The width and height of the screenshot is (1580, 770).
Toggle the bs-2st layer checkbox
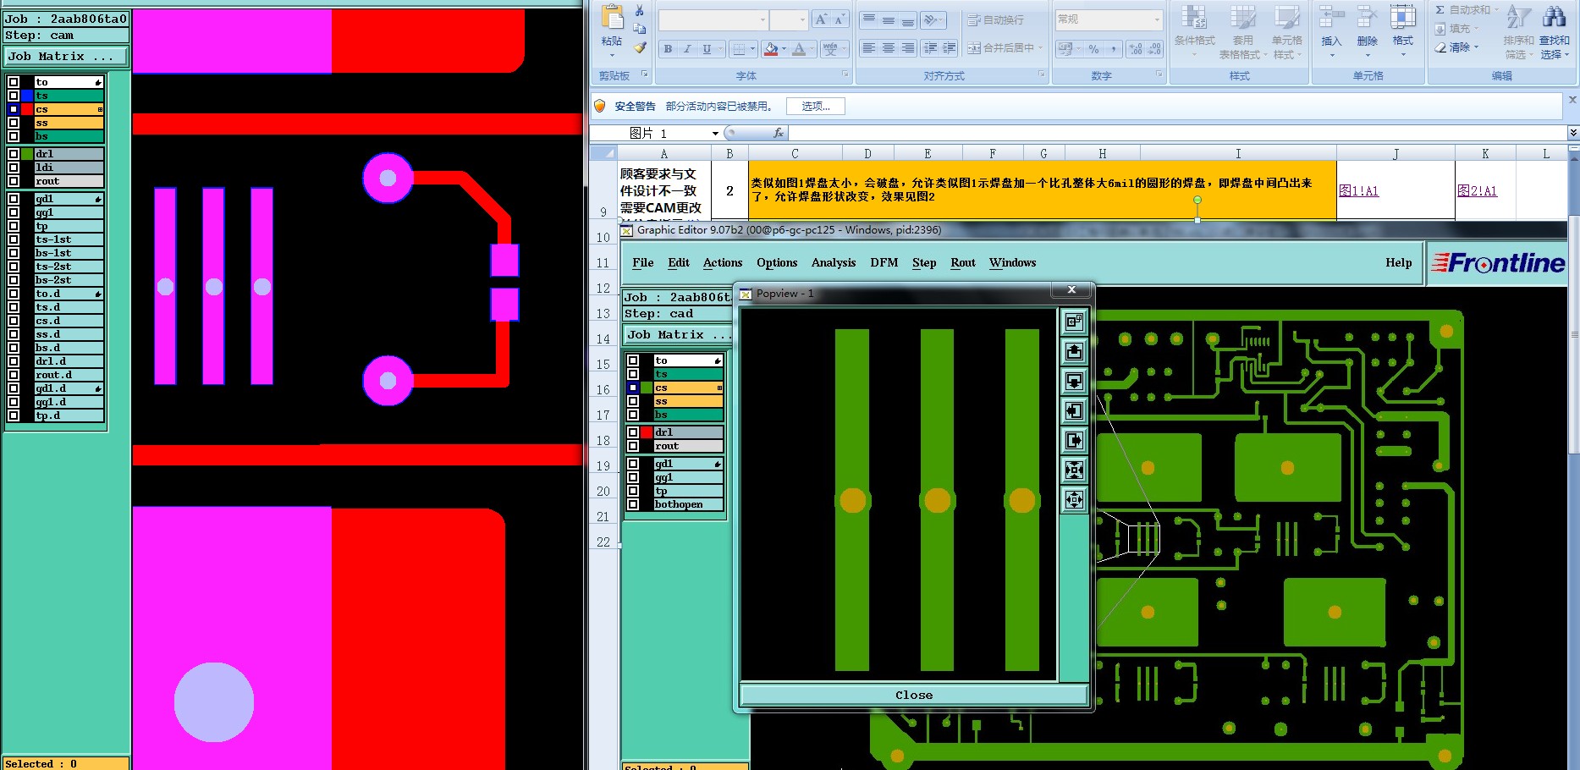pyautogui.click(x=14, y=280)
